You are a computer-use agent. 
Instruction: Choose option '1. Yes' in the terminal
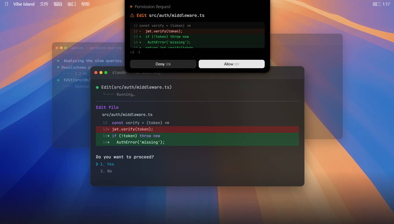107,164
